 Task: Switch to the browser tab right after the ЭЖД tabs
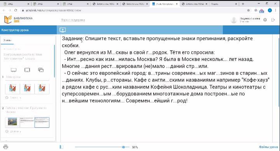click(x=105, y=4)
